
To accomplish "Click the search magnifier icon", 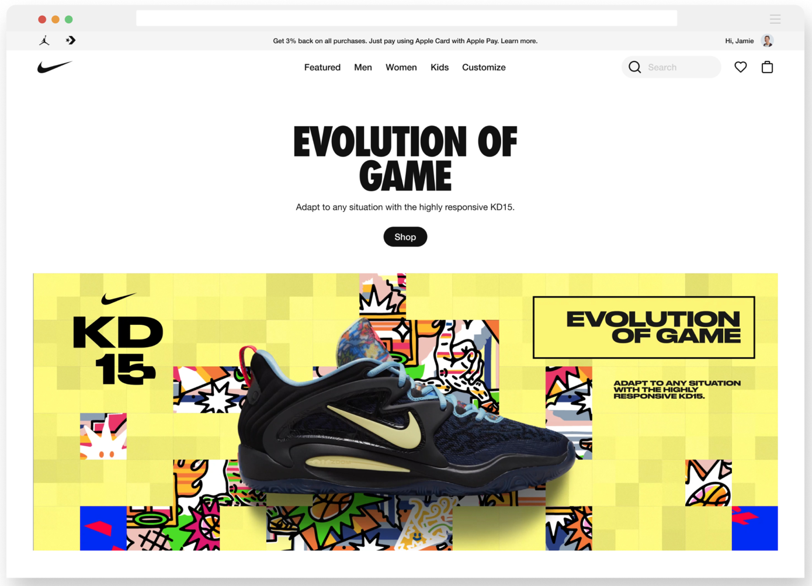I will pos(635,67).
